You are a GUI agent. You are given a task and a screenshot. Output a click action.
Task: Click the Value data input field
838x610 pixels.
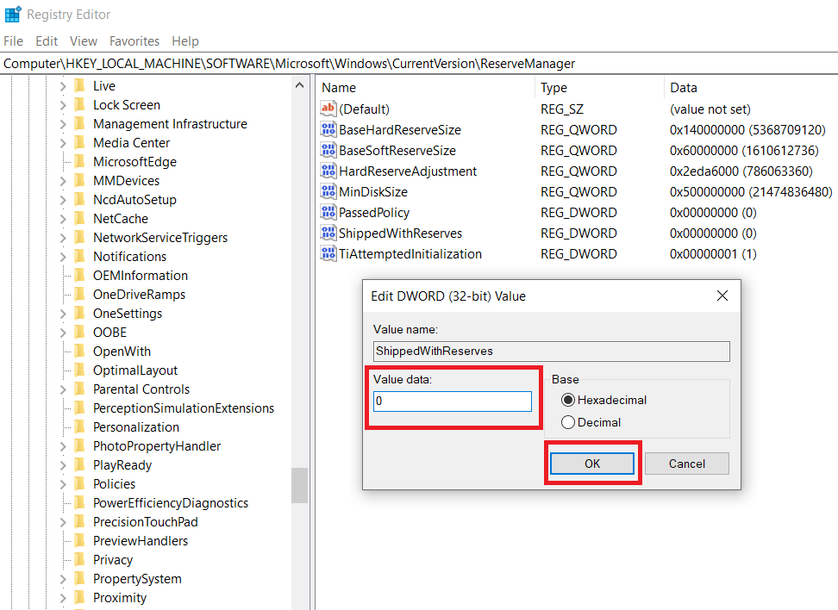coord(453,401)
